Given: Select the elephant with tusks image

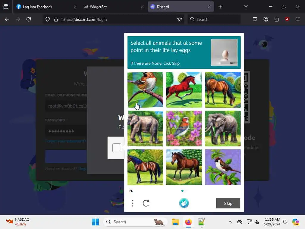Looking at the screenshot, I should click(x=223, y=128).
